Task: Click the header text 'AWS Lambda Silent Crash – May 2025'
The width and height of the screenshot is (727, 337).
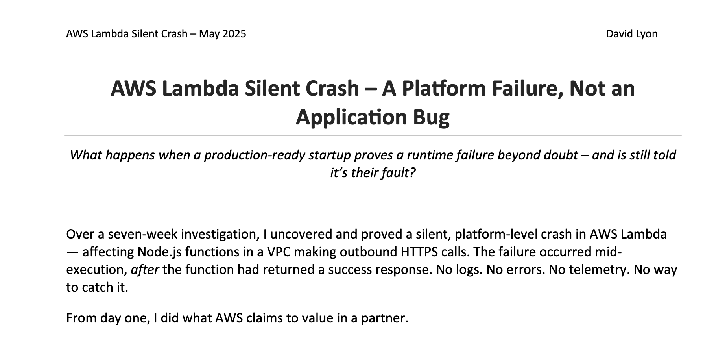Action: 156,34
